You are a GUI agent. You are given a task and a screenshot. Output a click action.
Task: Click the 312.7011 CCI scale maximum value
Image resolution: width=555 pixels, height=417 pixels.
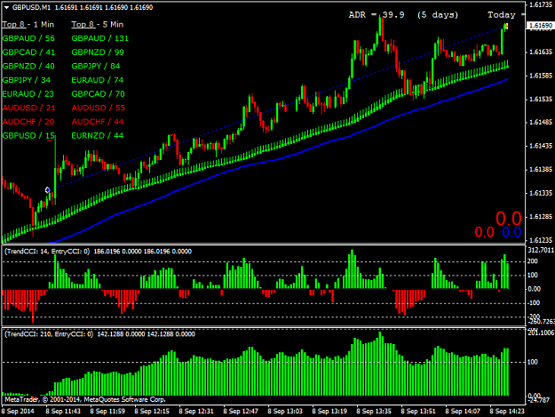(541, 250)
